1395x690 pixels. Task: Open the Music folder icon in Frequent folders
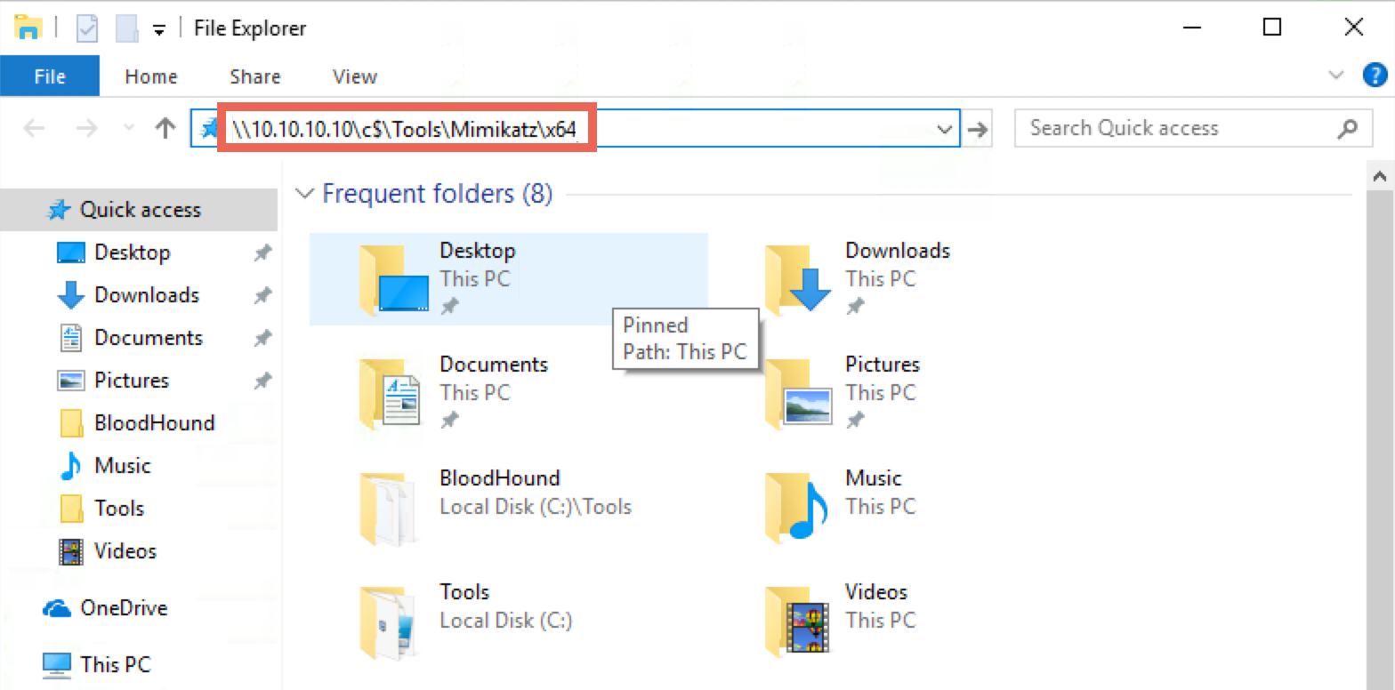797,506
